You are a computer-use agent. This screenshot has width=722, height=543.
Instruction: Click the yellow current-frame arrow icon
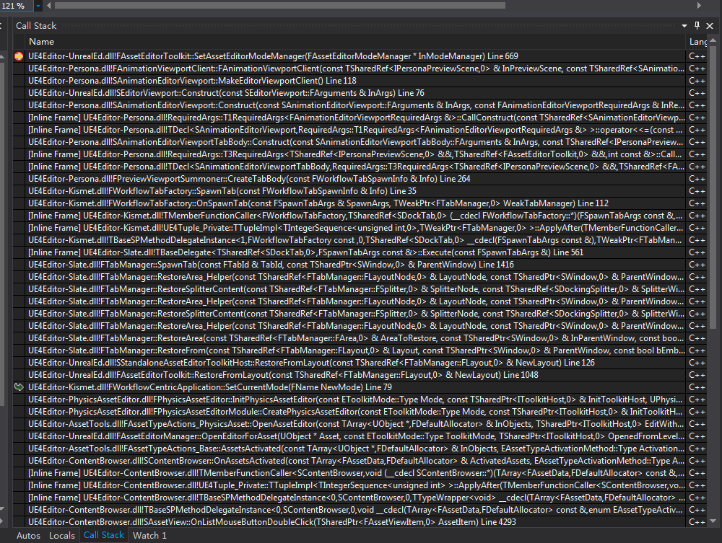point(19,56)
